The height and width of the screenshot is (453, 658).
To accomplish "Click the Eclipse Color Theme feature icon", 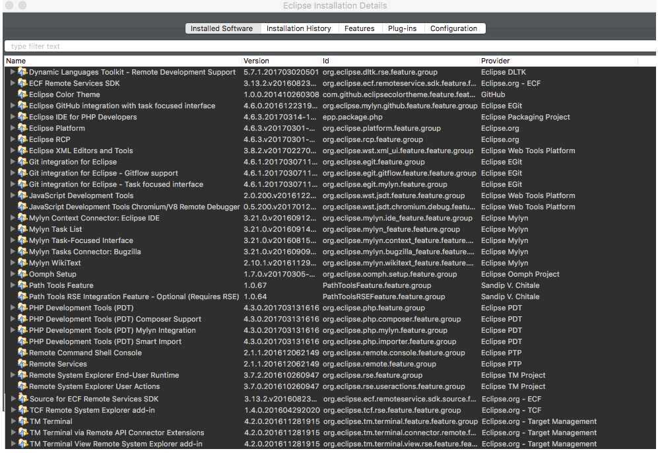I will 22,94.
